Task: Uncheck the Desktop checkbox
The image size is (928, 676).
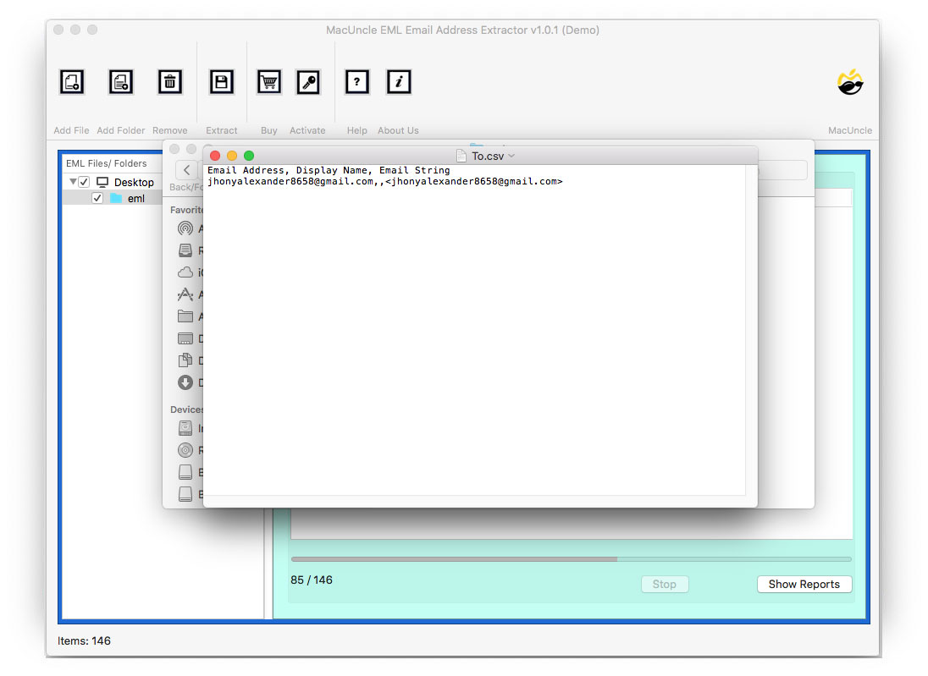Action: coord(84,182)
